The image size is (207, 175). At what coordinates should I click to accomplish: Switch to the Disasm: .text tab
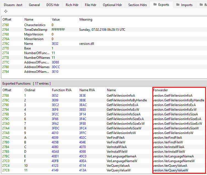coord(13,5)
